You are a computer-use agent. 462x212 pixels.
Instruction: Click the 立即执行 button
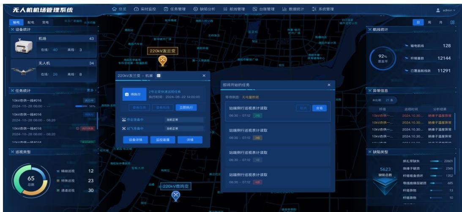(186, 107)
